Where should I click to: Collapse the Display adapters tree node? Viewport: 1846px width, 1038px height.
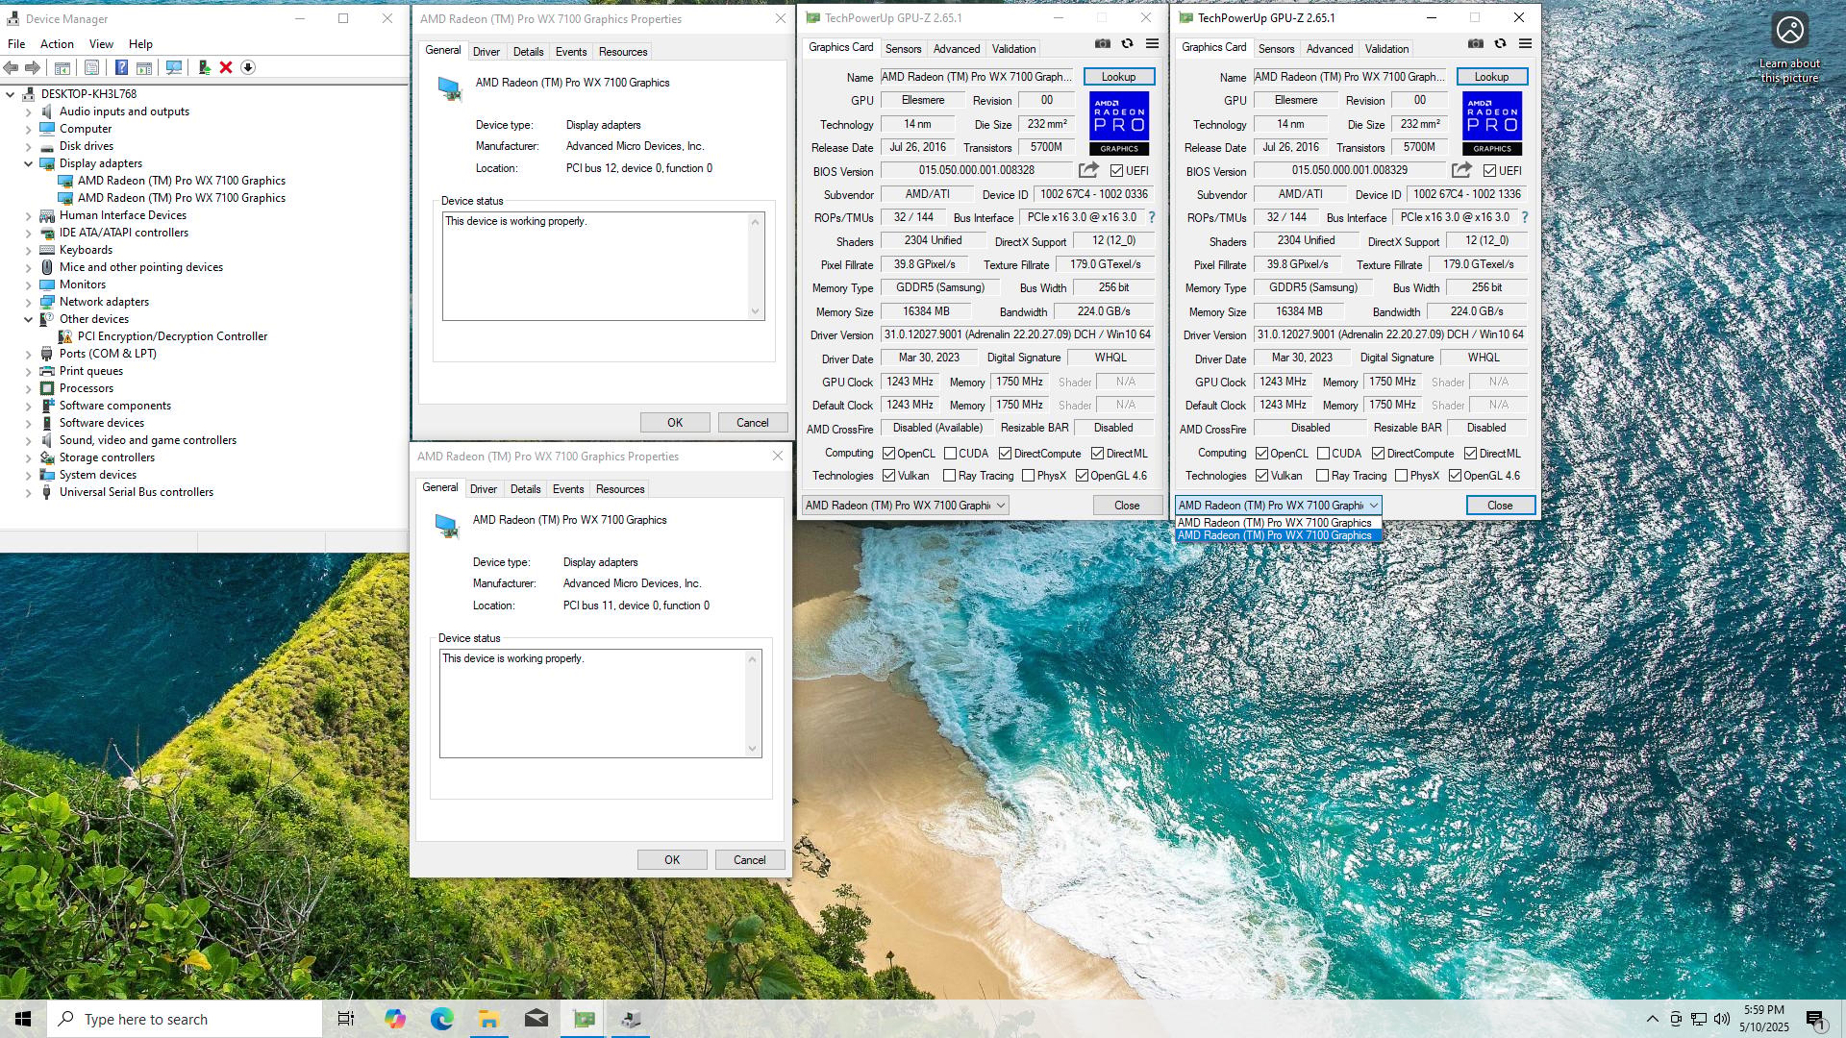pos(28,163)
